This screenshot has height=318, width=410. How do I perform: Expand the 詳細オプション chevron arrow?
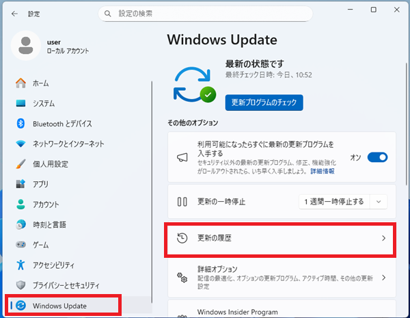[x=383, y=278]
